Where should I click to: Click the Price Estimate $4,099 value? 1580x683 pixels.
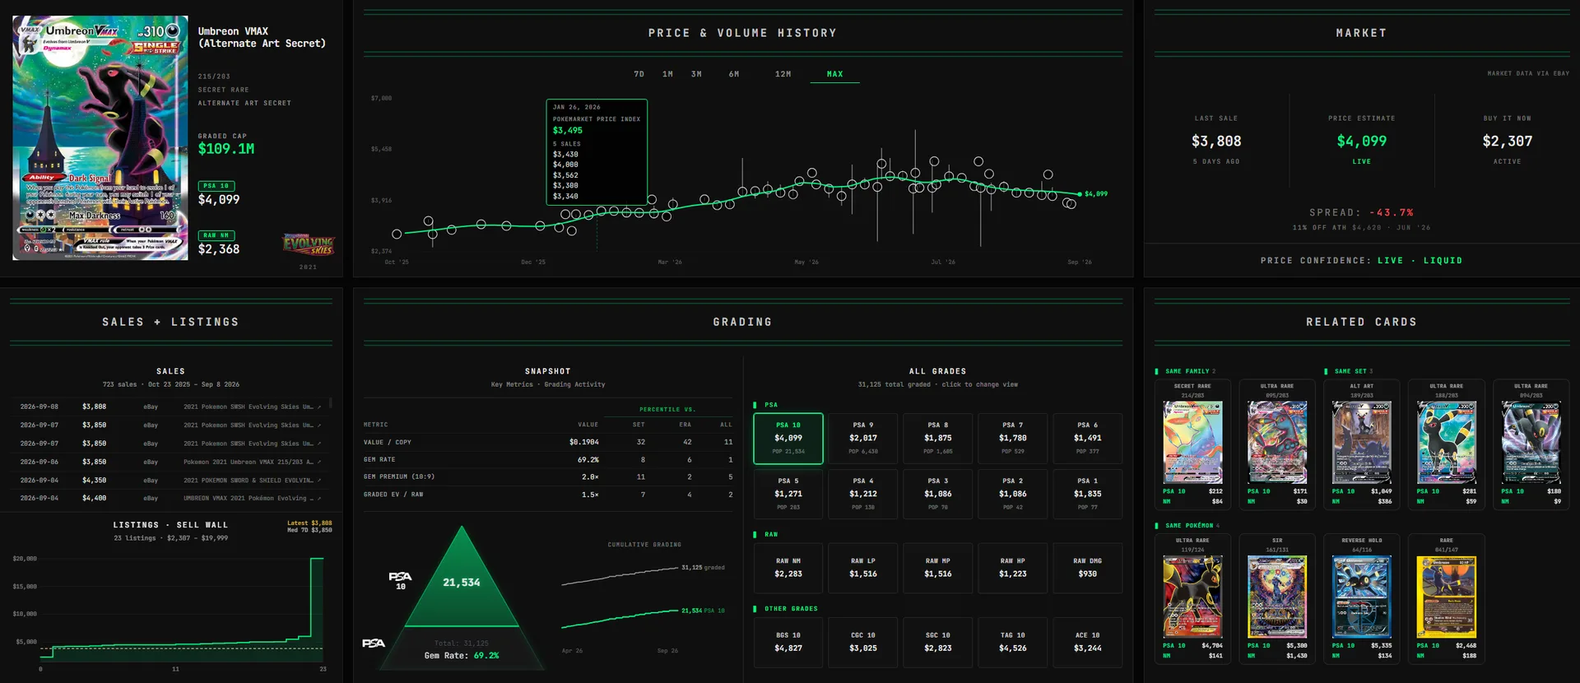1362,142
